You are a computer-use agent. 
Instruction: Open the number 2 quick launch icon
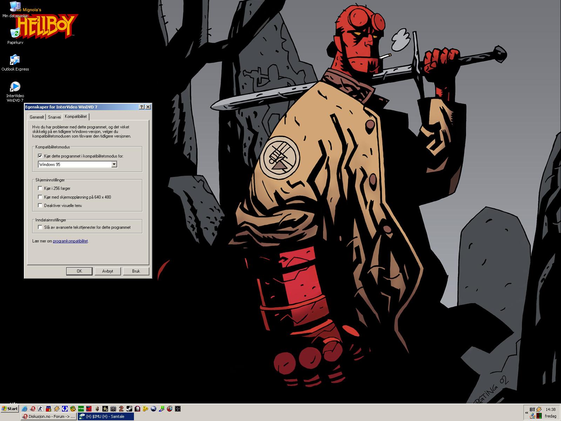coord(121,409)
